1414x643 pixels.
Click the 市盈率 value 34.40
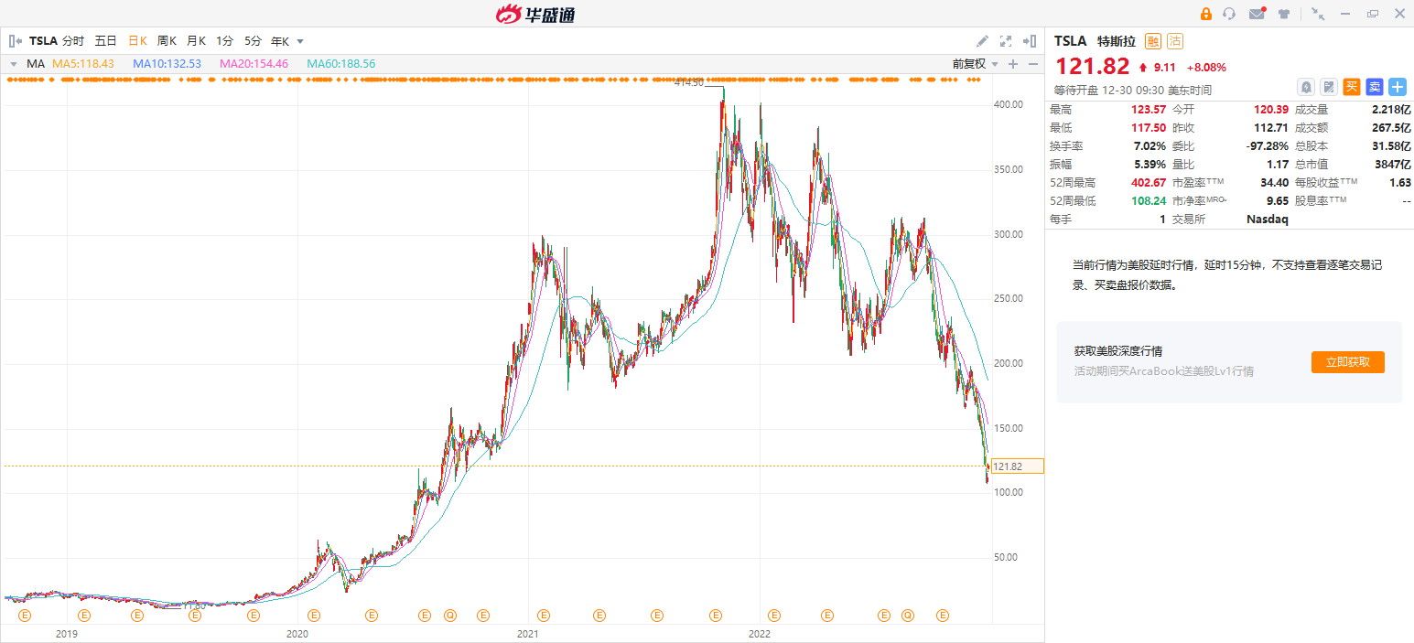pos(1274,183)
